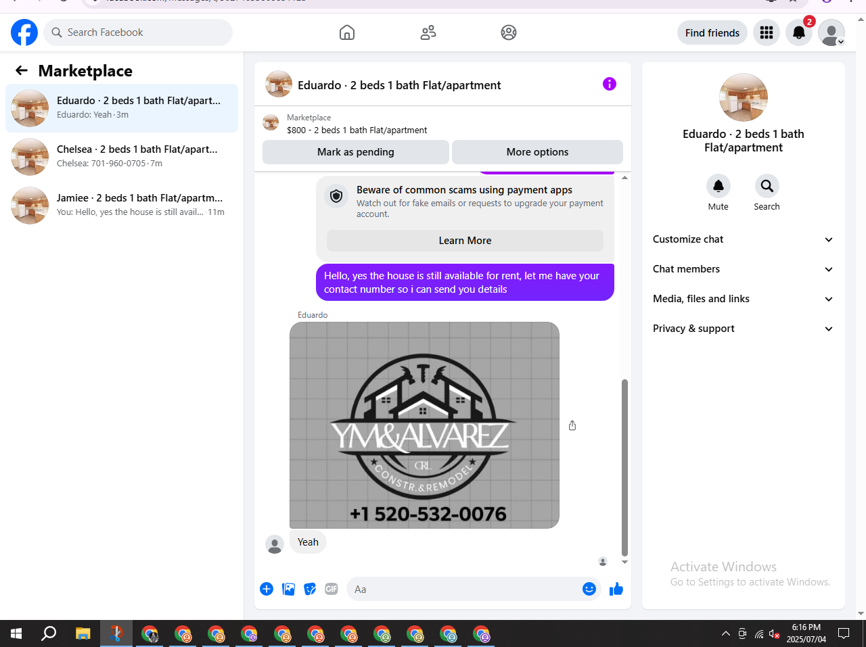The height and width of the screenshot is (647, 866).
Task: Open the emoji picker icon
Action: [589, 589]
